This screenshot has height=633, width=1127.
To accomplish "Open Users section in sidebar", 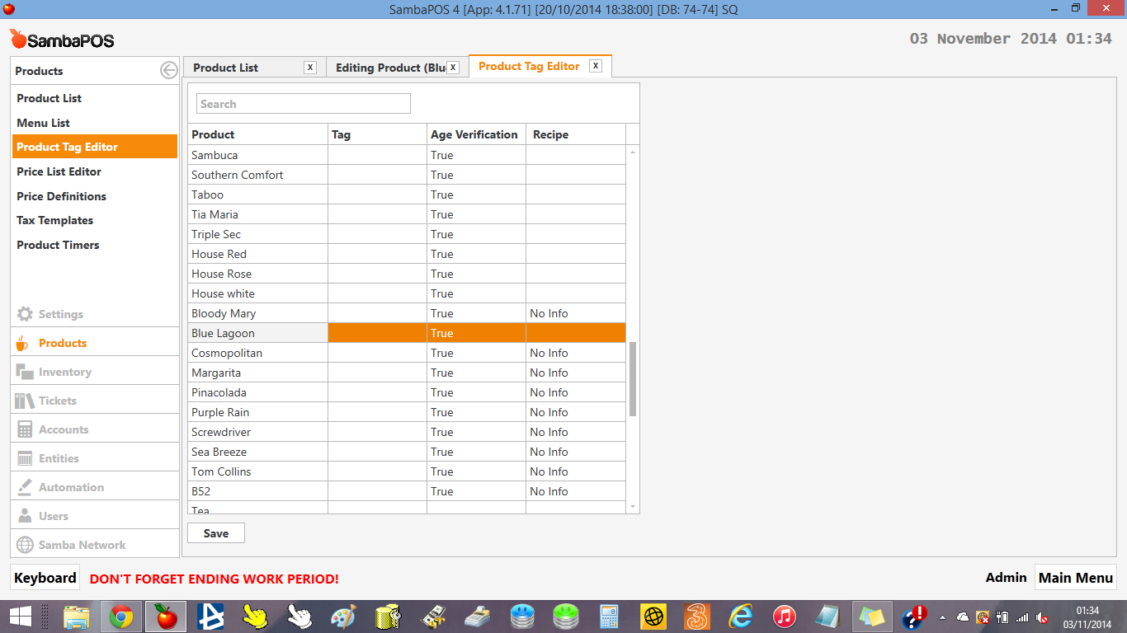I will pos(53,516).
